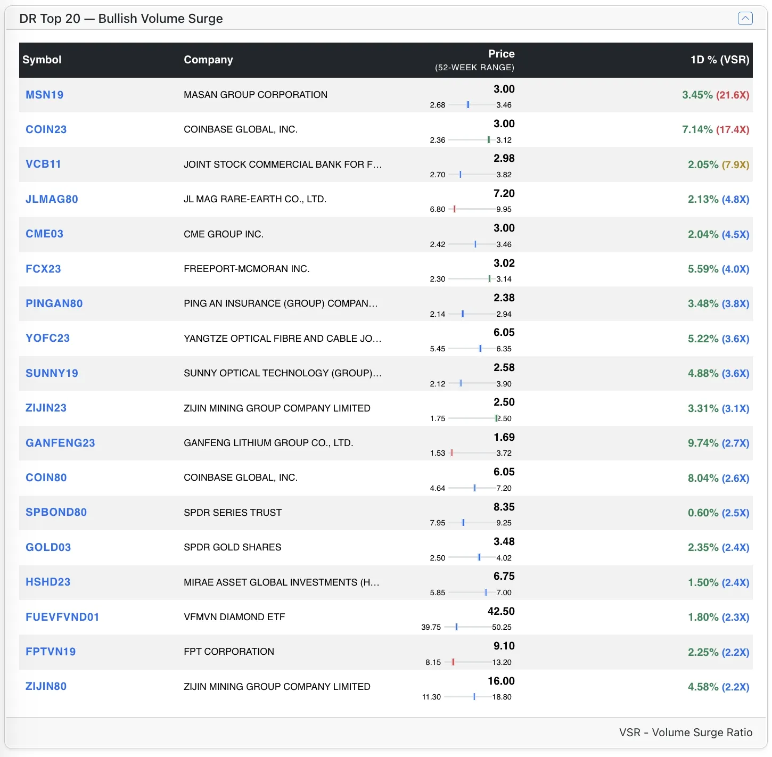Click the 8.35 price of SPBOND80

[504, 507]
